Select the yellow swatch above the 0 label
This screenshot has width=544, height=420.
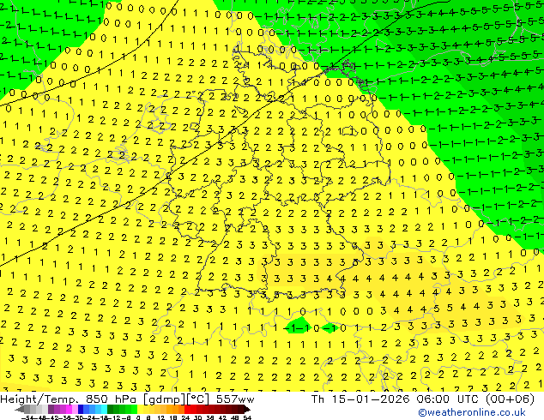[140, 410]
